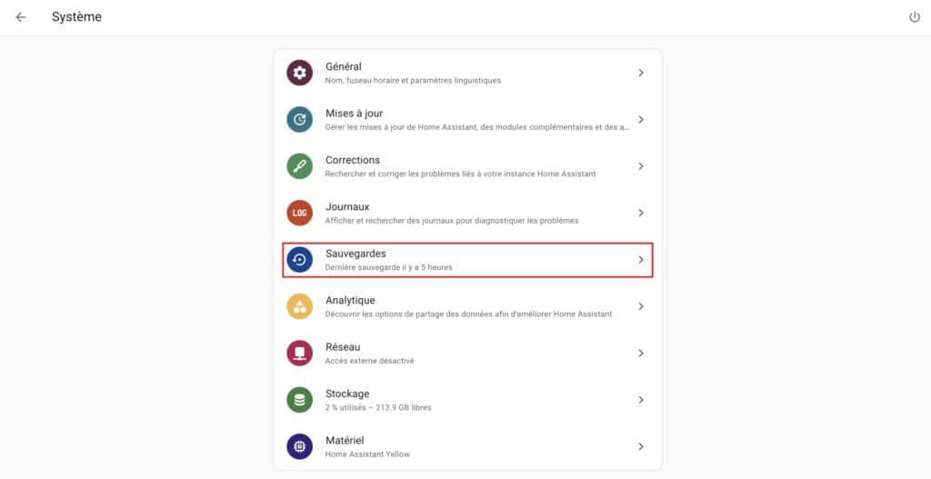Image resolution: width=931 pixels, height=479 pixels.
Task: Click the Matériel row chevron
Action: point(641,446)
